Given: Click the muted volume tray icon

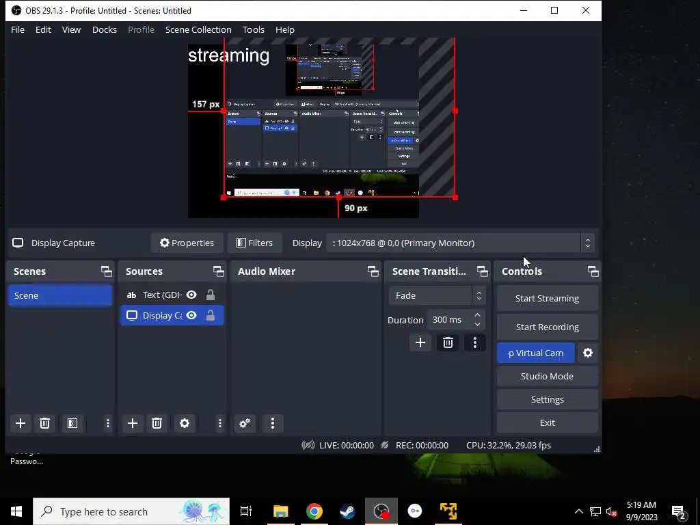Looking at the screenshot, I should click(612, 511).
